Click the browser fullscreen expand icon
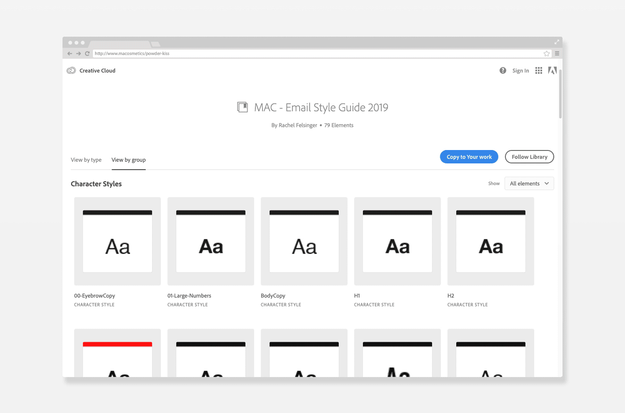 coord(557,42)
